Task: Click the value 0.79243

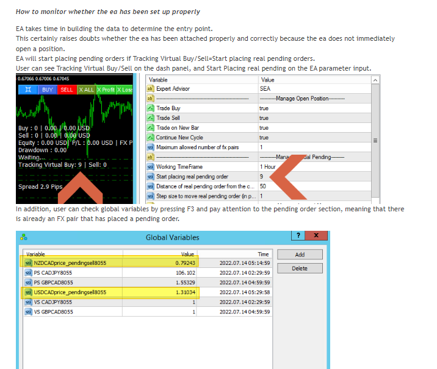Action: click(185, 263)
